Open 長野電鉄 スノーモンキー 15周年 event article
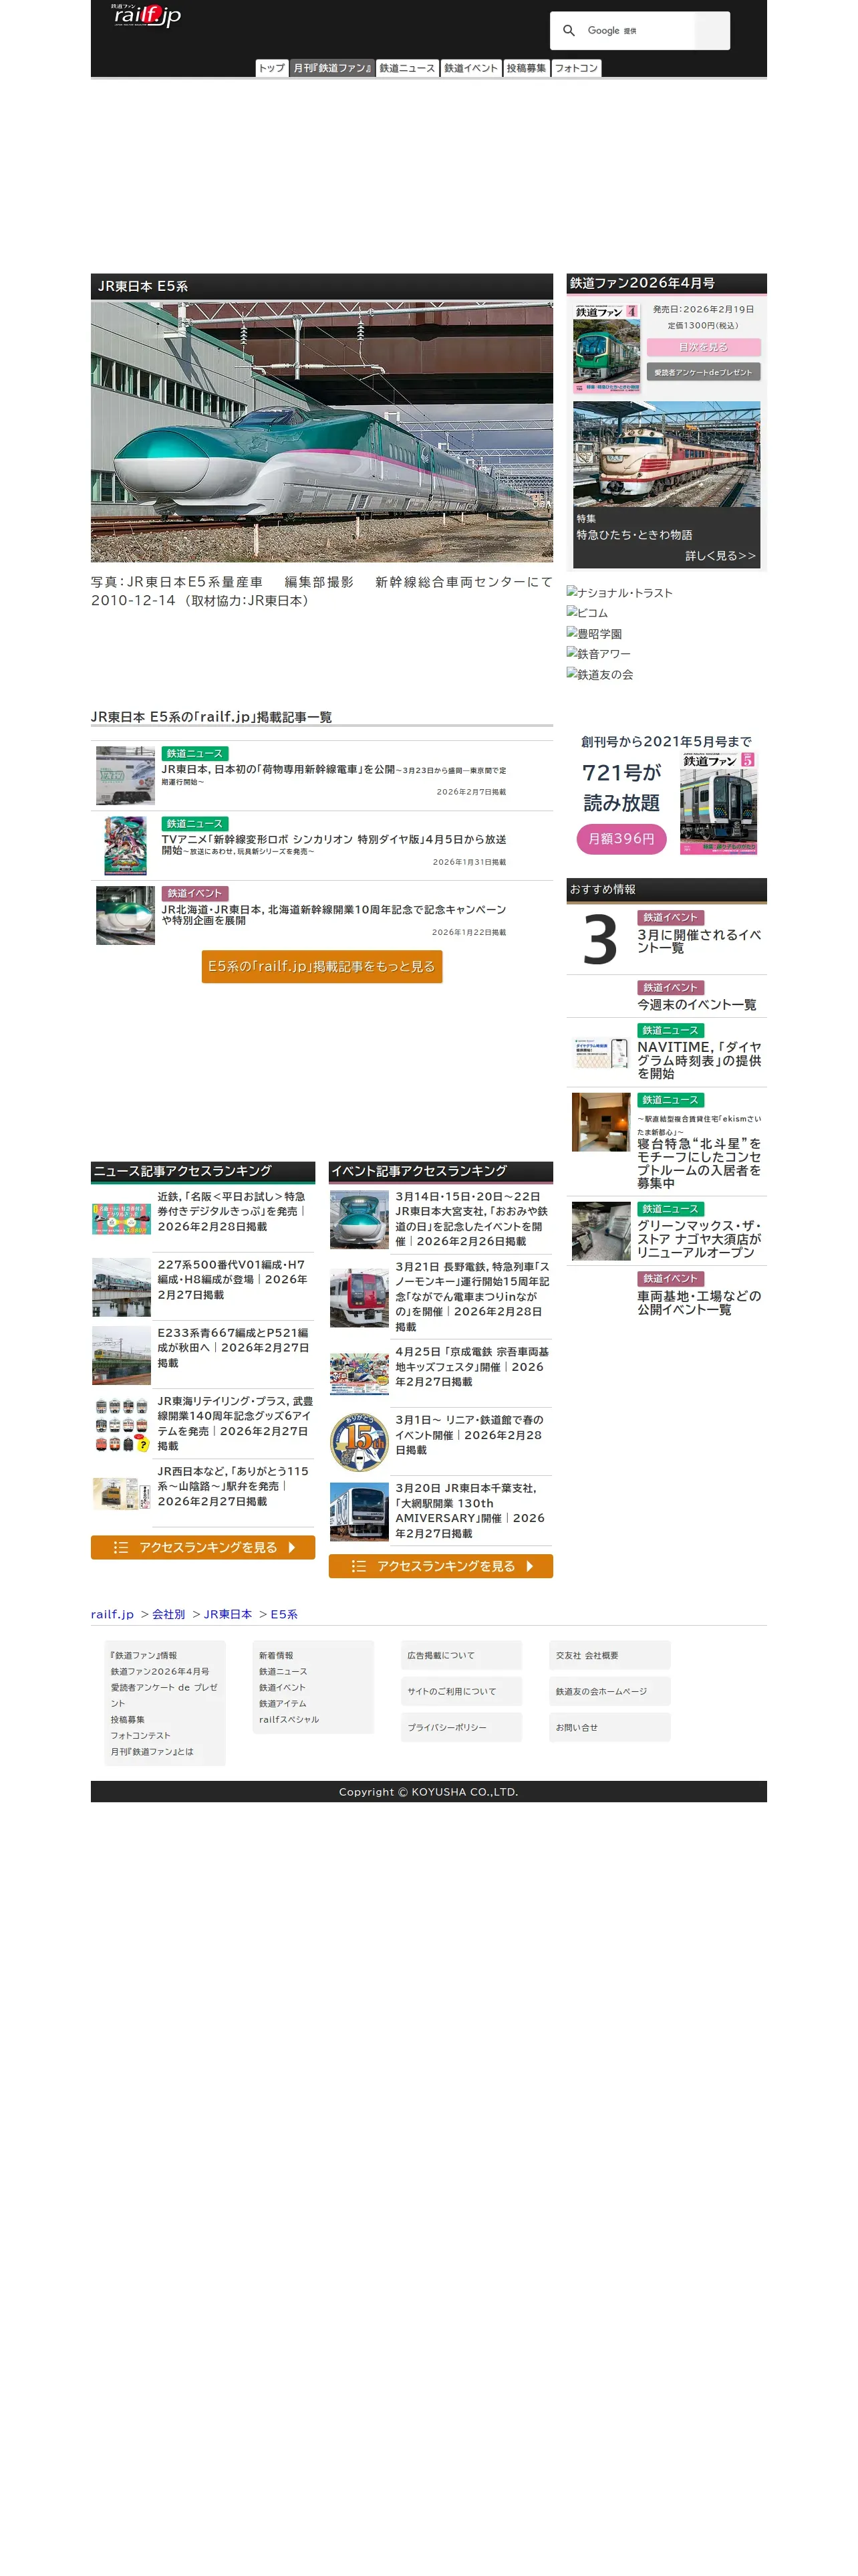 (472, 1296)
